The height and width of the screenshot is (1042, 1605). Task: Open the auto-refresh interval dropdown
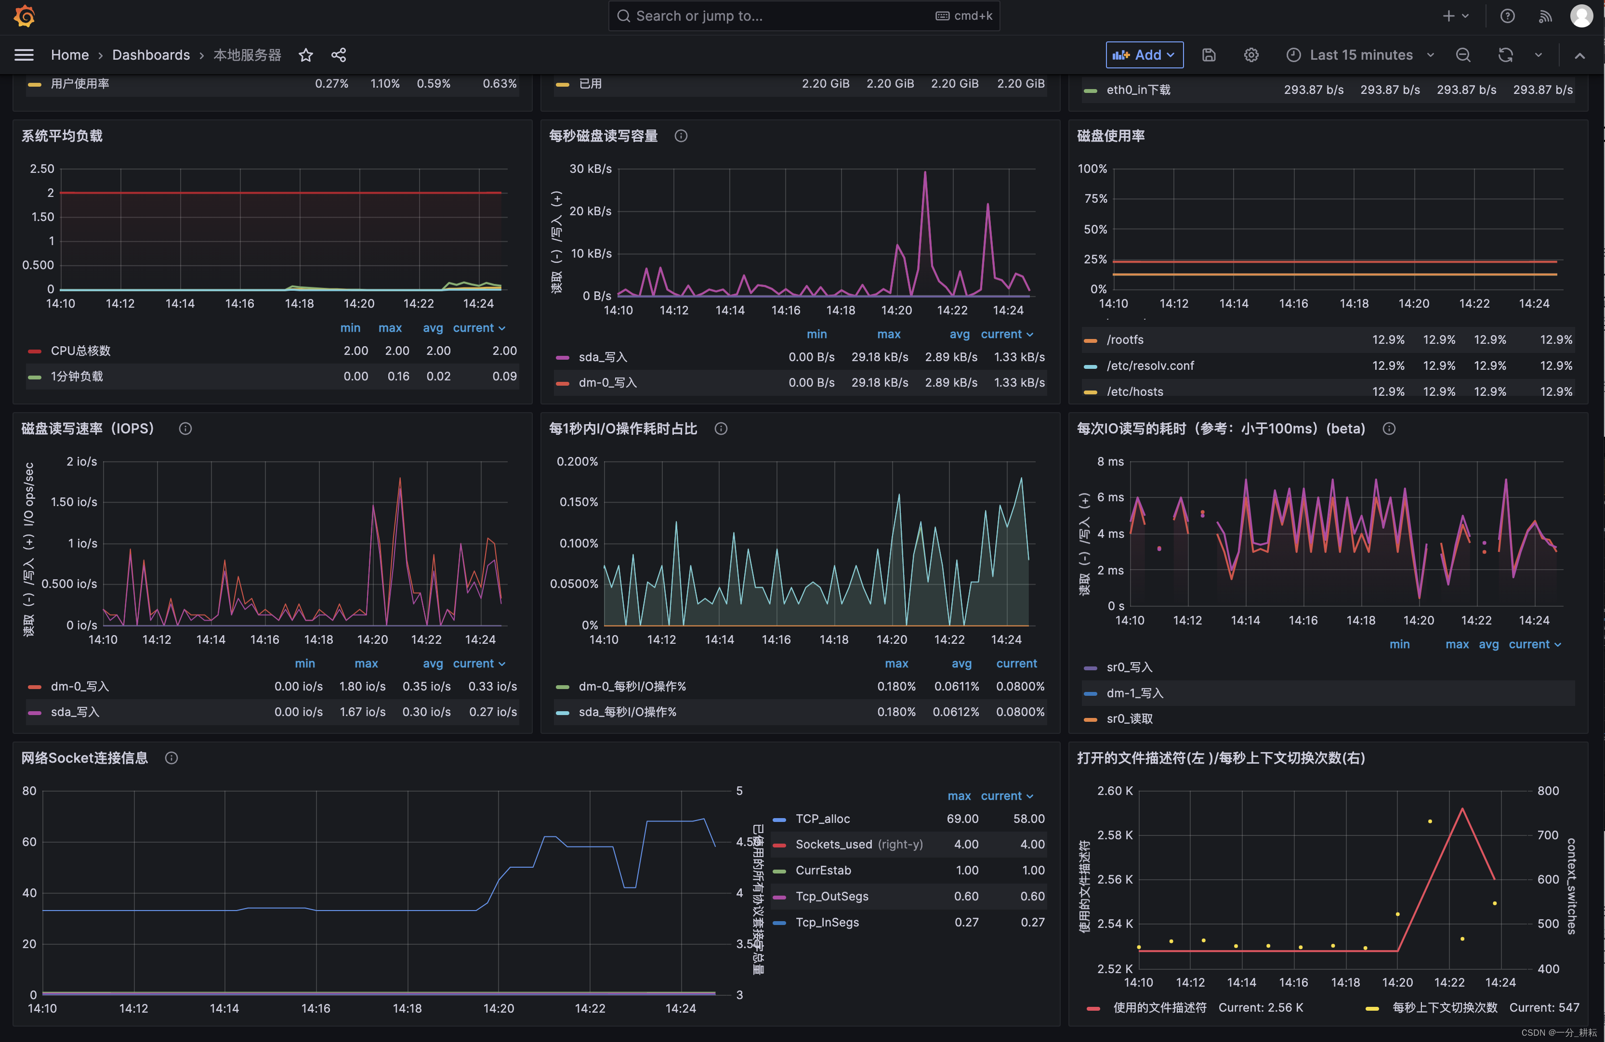click(1538, 54)
